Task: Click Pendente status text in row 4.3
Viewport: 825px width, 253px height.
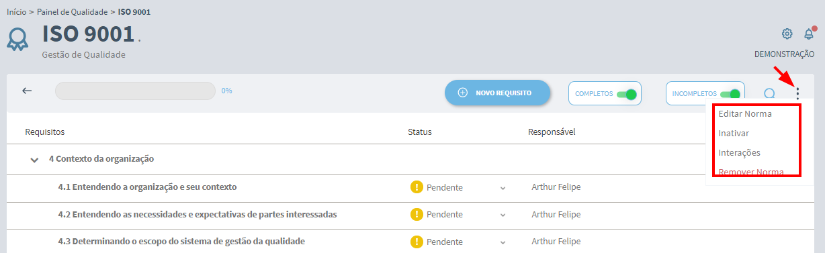Action: 445,242
